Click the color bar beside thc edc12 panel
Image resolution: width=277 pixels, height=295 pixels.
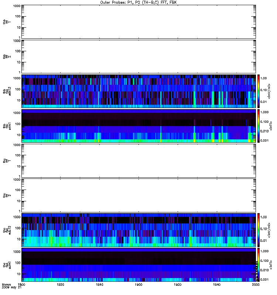(259, 230)
